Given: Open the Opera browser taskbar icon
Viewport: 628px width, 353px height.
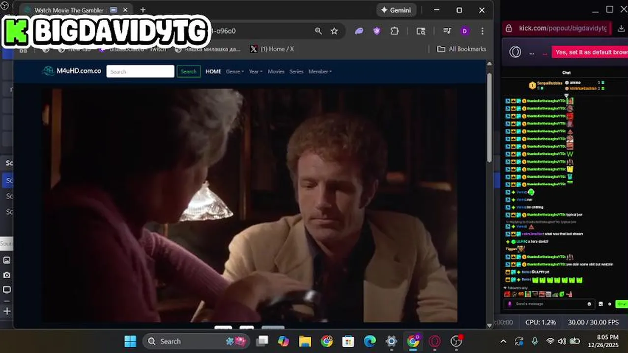Looking at the screenshot, I should tap(435, 341).
